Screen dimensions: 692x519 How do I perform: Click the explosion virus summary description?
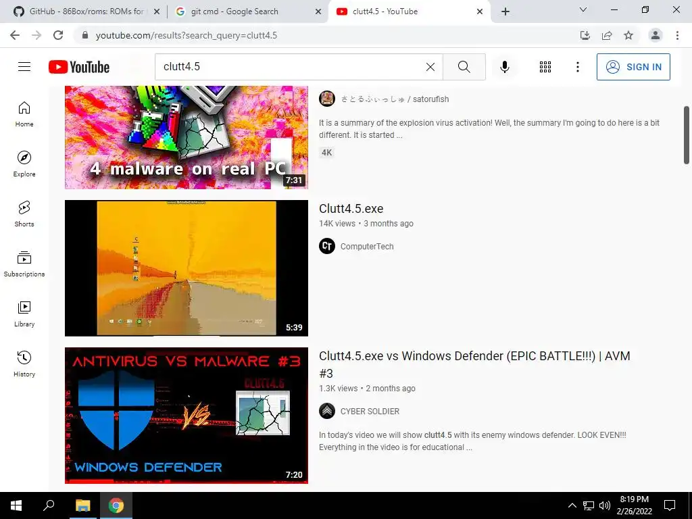[x=489, y=129]
